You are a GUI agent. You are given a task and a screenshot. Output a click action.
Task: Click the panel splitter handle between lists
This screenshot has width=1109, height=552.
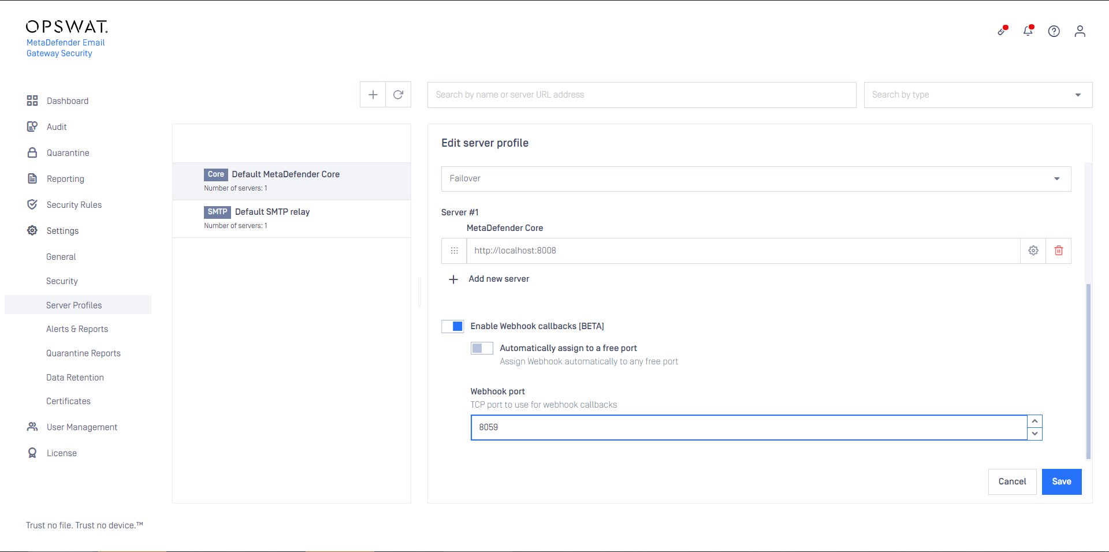click(x=420, y=292)
